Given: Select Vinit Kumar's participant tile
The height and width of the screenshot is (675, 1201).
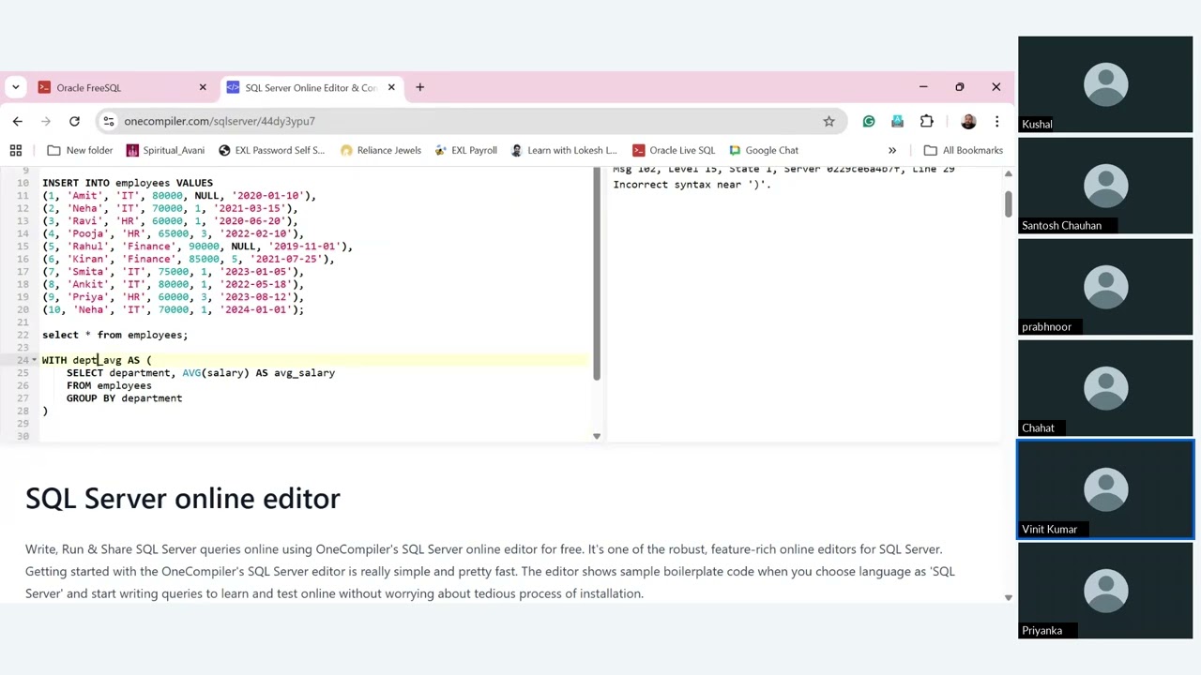Looking at the screenshot, I should click(1105, 489).
